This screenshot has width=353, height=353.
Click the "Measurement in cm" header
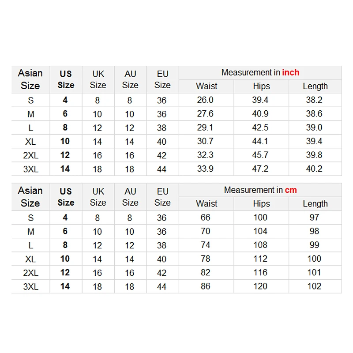pyautogui.click(x=260, y=190)
